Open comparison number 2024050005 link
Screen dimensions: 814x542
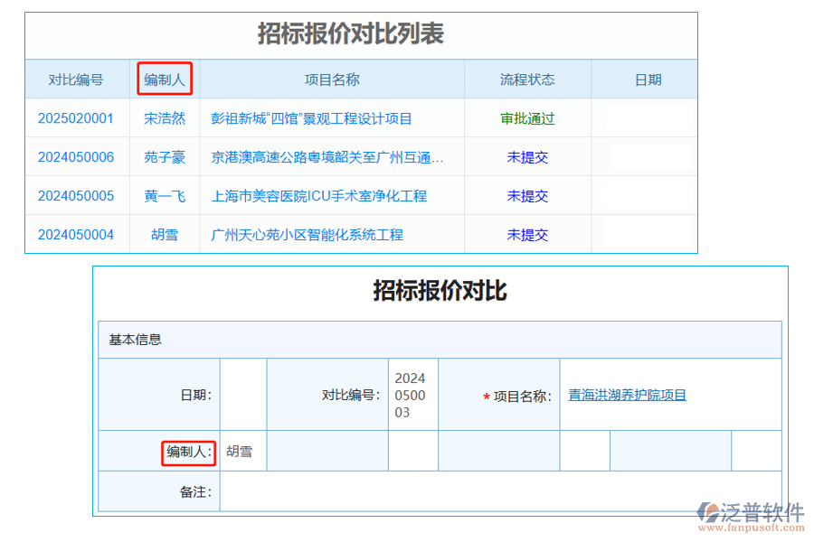pyautogui.click(x=77, y=196)
